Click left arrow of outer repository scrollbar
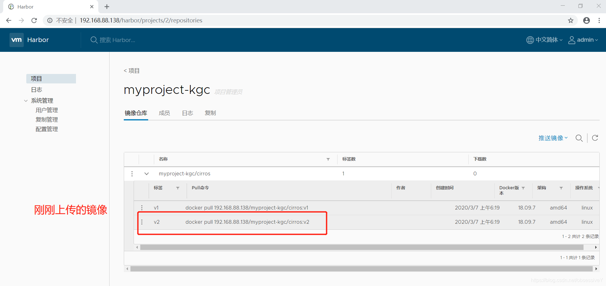The height and width of the screenshot is (286, 606). click(127, 269)
